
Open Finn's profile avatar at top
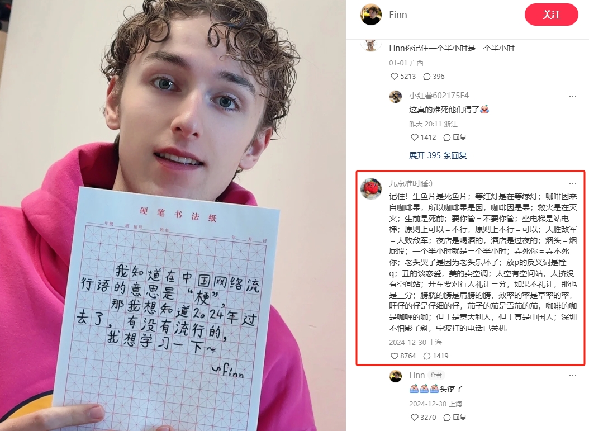(x=370, y=15)
